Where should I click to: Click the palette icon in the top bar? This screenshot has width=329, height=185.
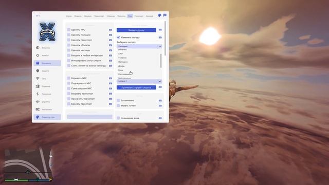(160, 15)
